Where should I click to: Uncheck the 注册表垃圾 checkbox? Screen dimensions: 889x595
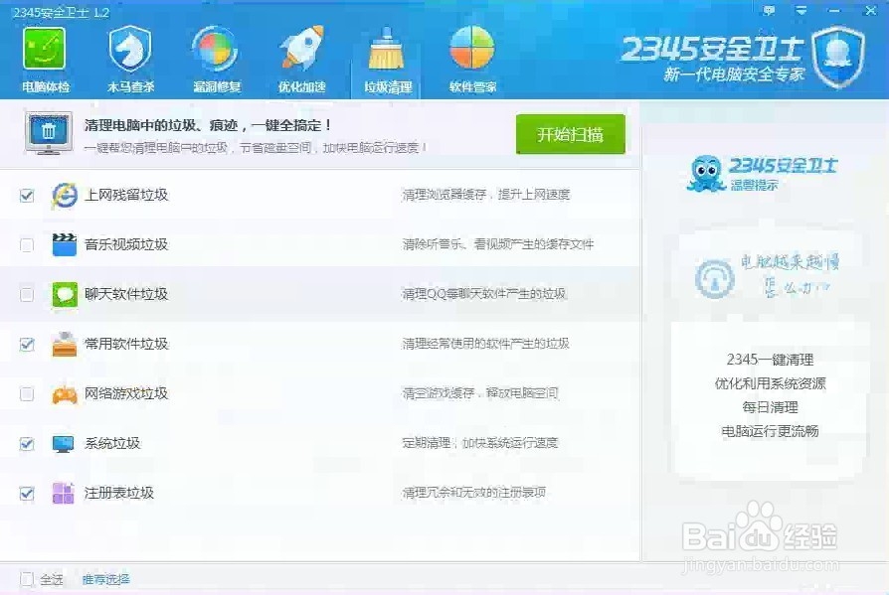tap(27, 494)
